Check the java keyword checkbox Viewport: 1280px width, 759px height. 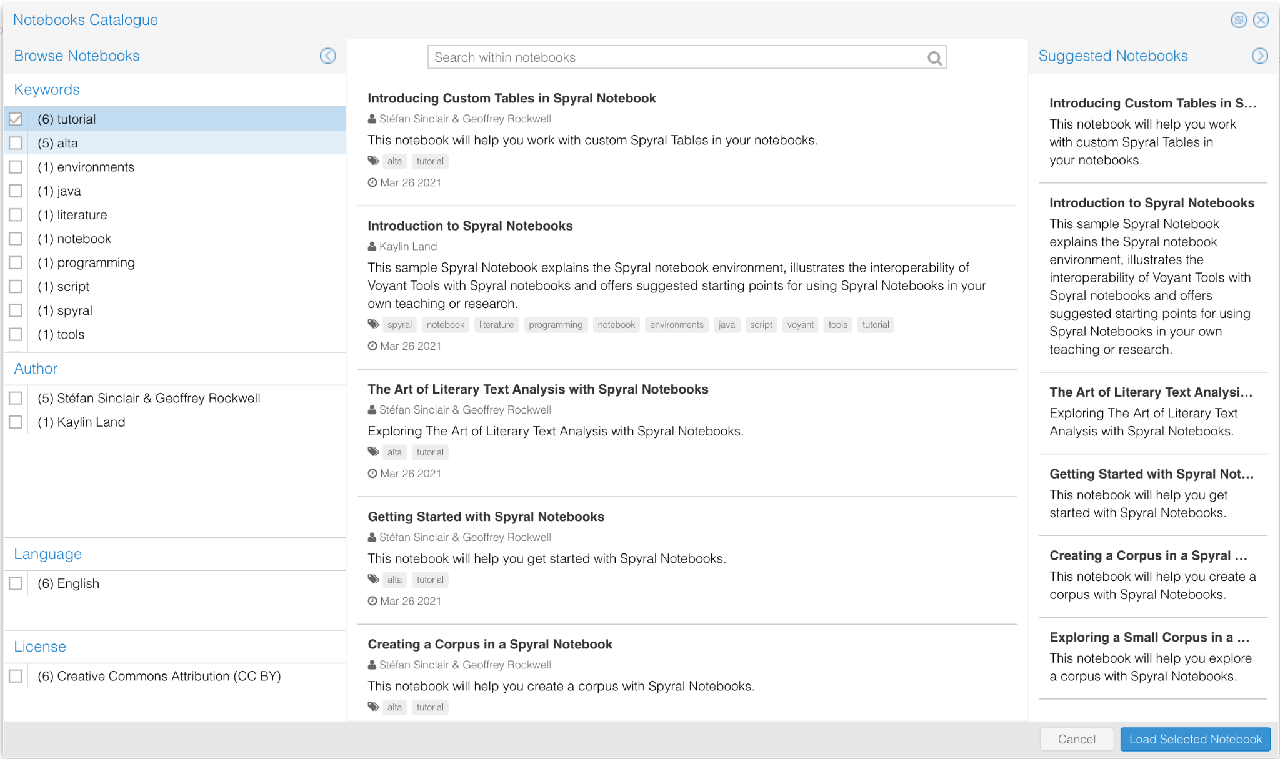click(x=16, y=191)
